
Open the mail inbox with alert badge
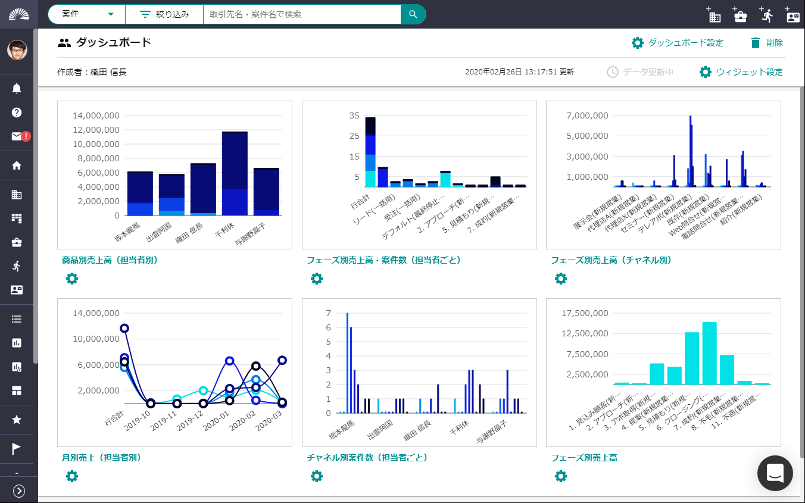(x=18, y=136)
